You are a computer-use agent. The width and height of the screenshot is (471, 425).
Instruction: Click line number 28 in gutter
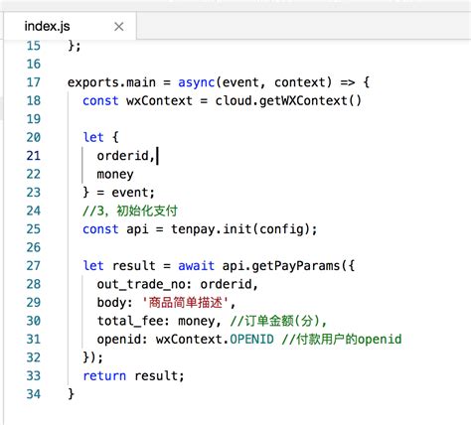[x=34, y=284]
